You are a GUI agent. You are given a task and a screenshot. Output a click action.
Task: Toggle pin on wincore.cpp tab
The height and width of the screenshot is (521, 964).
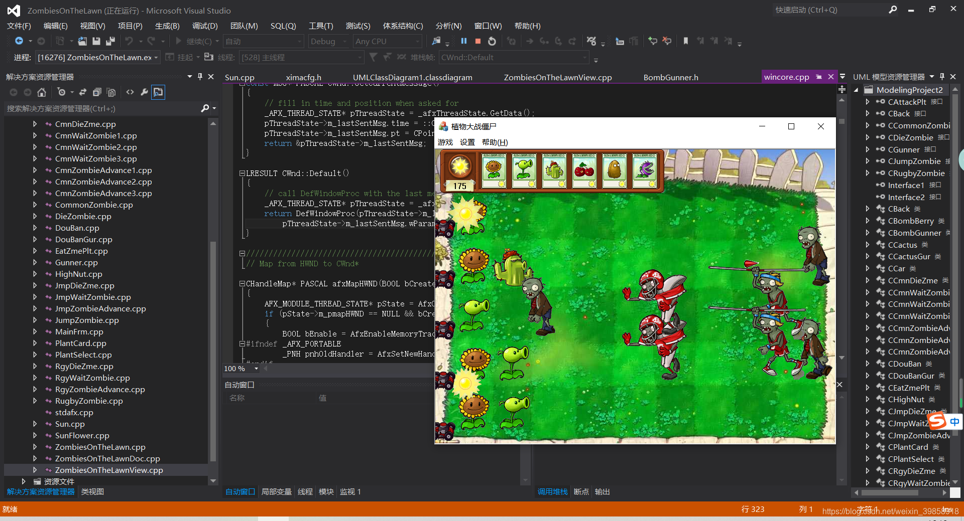(x=819, y=77)
